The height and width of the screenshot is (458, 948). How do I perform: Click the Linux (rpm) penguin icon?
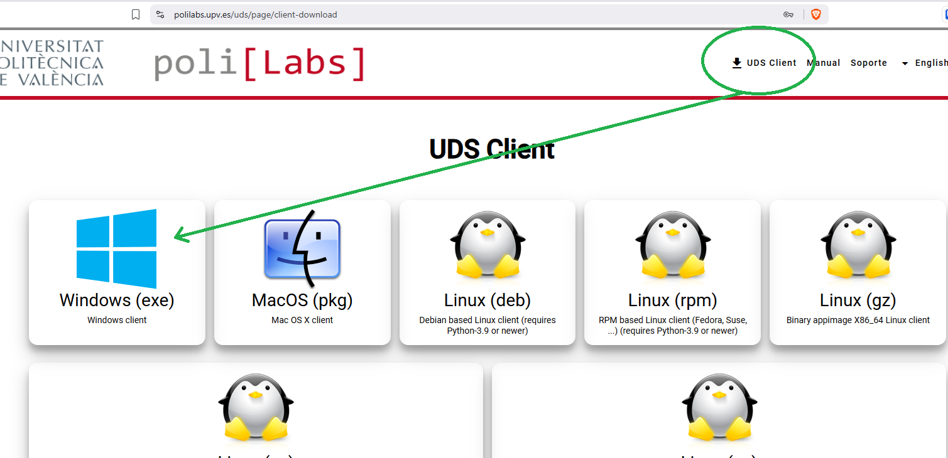673,245
